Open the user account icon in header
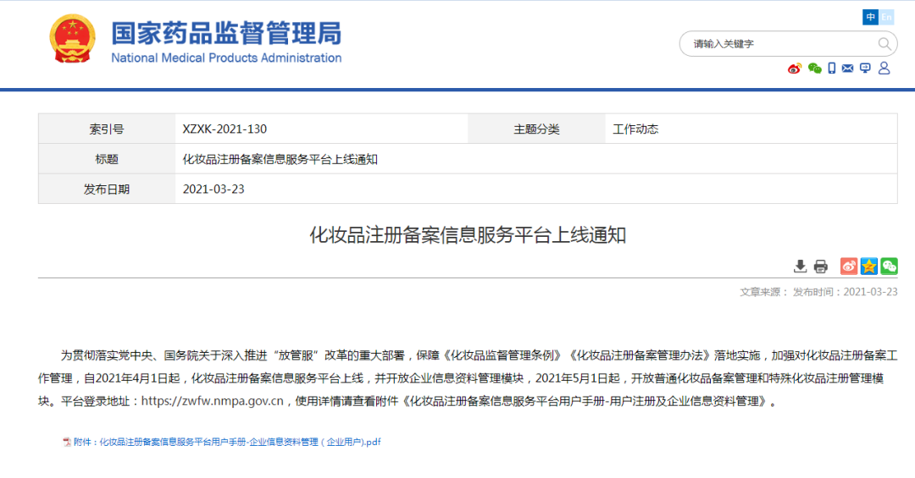This screenshot has width=915, height=478. point(884,69)
